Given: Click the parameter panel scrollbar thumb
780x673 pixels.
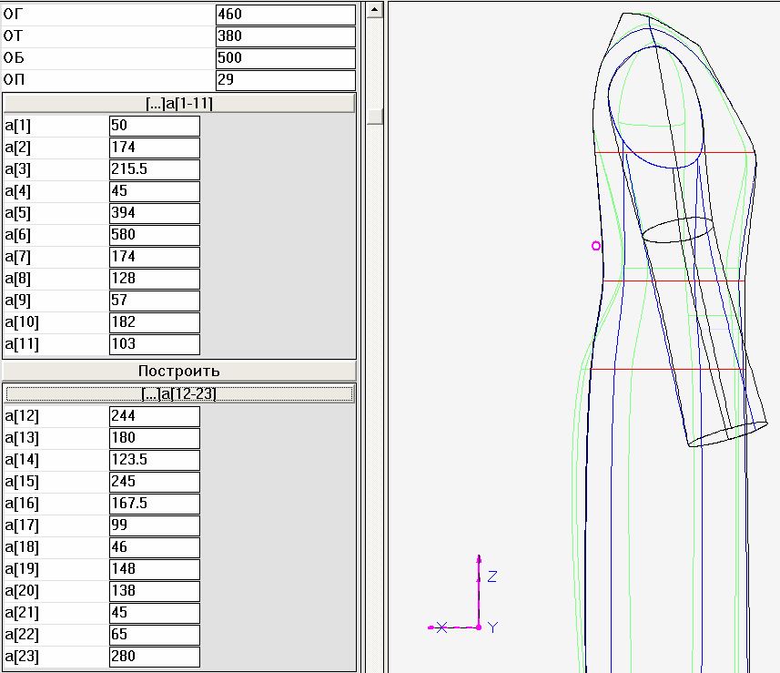Looking at the screenshot, I should tap(375, 117).
